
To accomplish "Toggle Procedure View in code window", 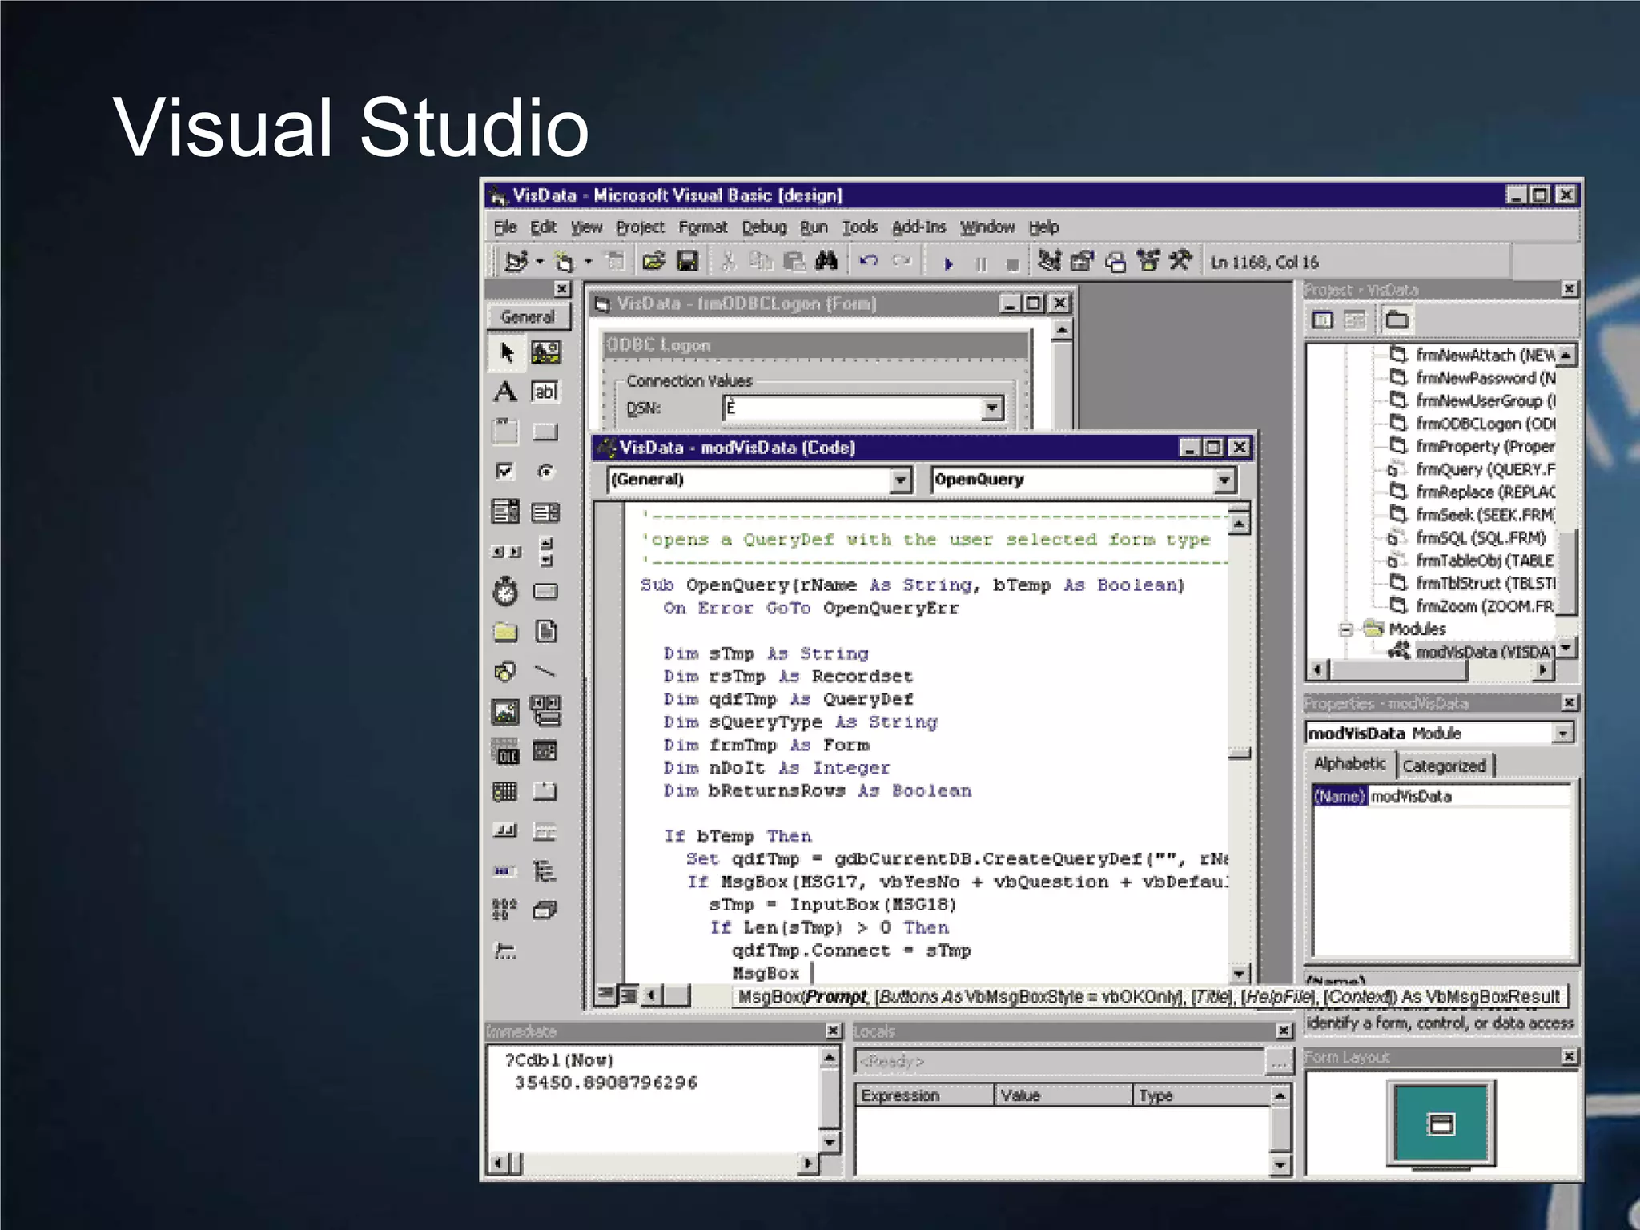I will (x=606, y=995).
